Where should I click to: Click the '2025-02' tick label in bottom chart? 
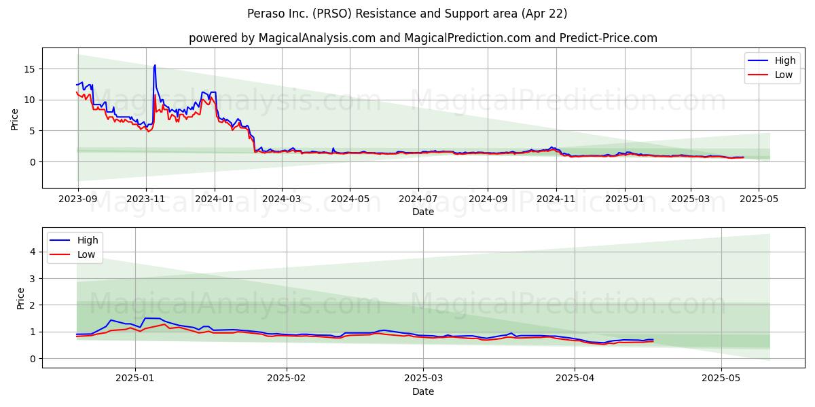pyautogui.click(x=287, y=379)
